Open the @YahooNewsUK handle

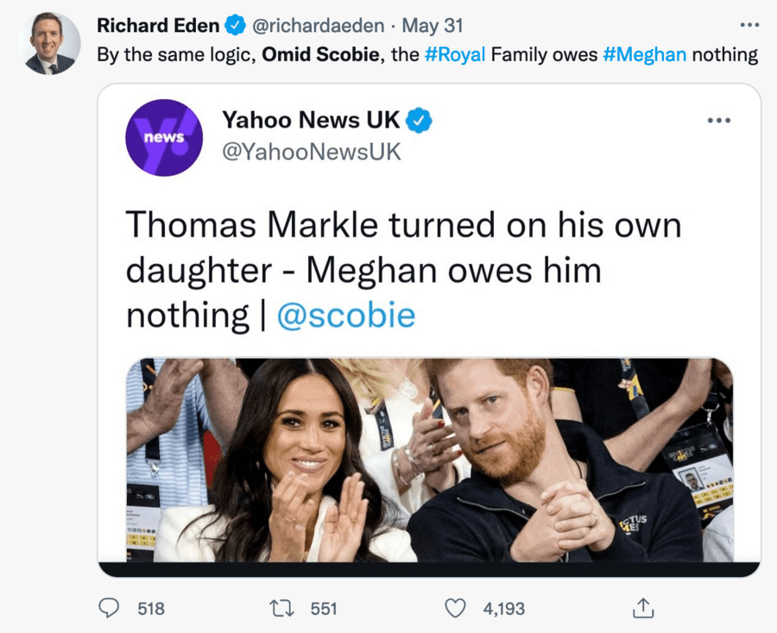pos(311,152)
